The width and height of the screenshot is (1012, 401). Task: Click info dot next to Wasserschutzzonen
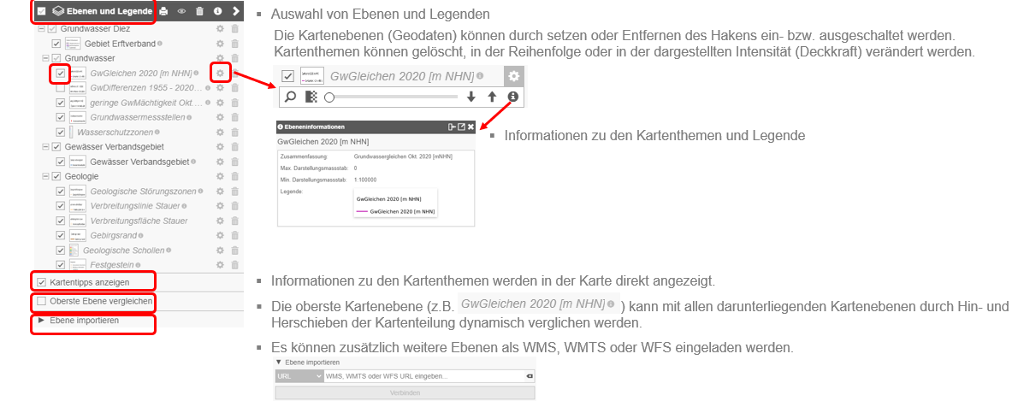tap(157, 133)
